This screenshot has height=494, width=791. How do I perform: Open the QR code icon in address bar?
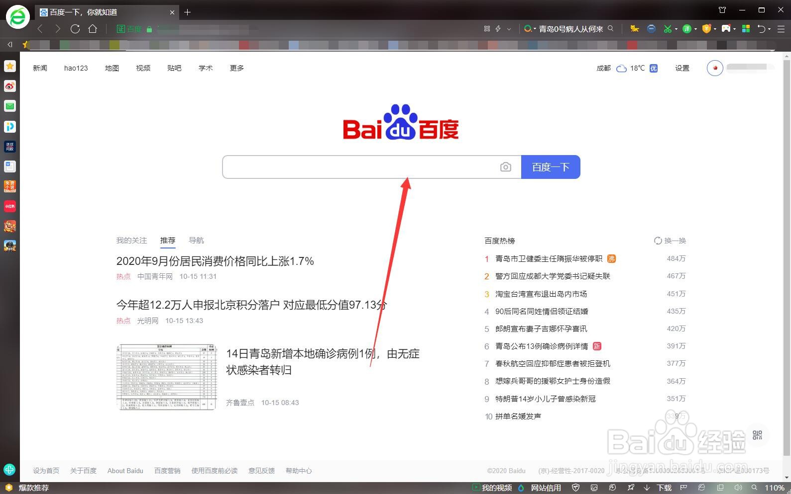tap(487, 29)
